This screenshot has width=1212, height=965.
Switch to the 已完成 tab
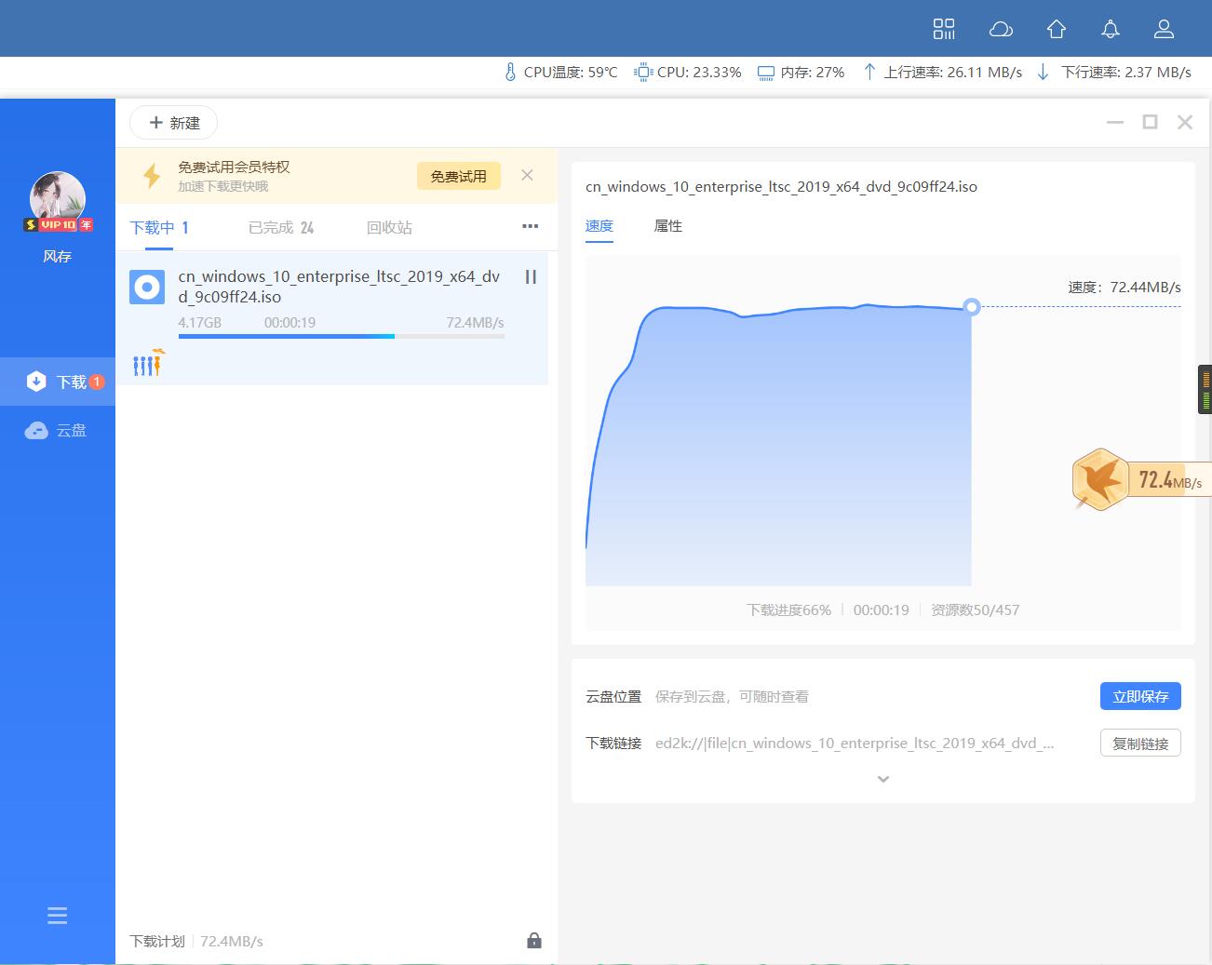(280, 228)
